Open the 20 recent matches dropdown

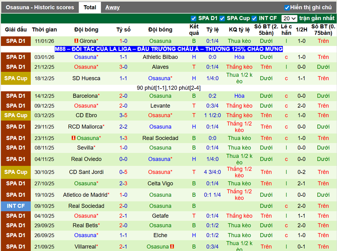point(289,19)
